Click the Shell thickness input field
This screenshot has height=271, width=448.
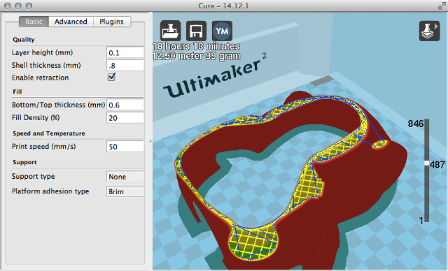(125, 66)
